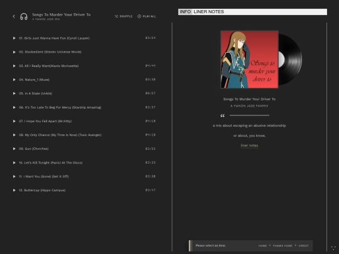Screen dimensions: 339x254
Task: Open the CREDIT link
Action: pos(304,246)
